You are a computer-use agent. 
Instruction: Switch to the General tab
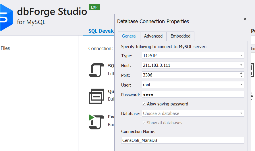click(129, 36)
